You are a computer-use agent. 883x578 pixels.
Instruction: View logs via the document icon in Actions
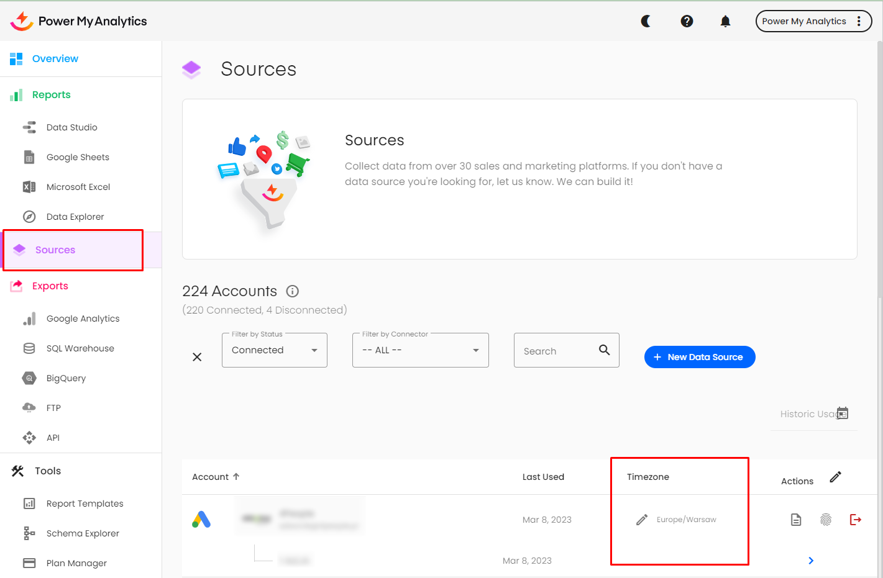pos(796,519)
